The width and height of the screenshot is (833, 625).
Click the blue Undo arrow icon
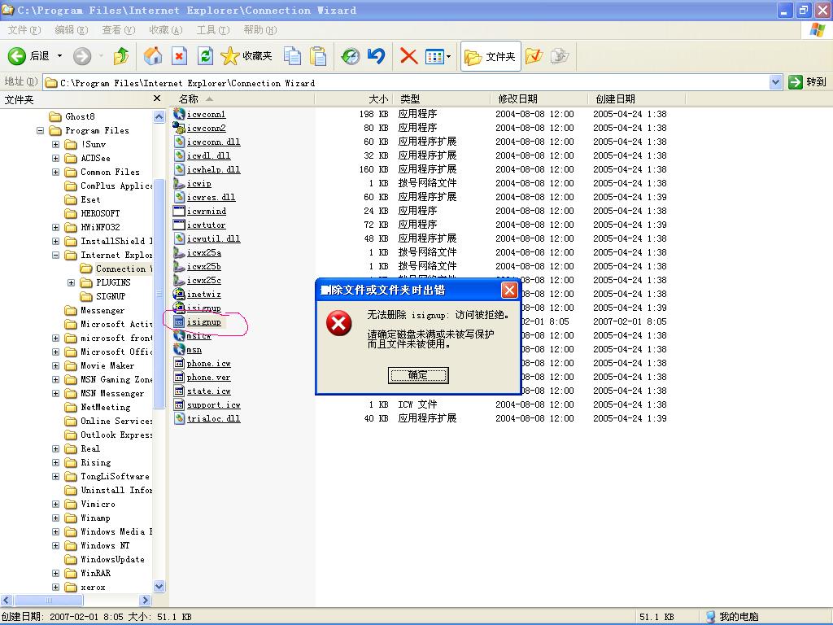point(376,56)
